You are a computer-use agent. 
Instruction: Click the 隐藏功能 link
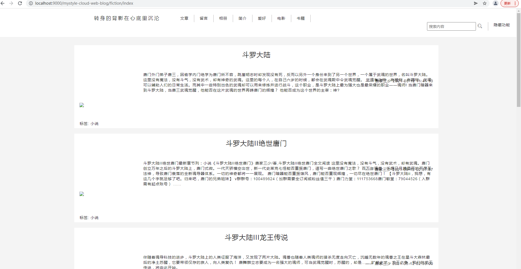502,25
